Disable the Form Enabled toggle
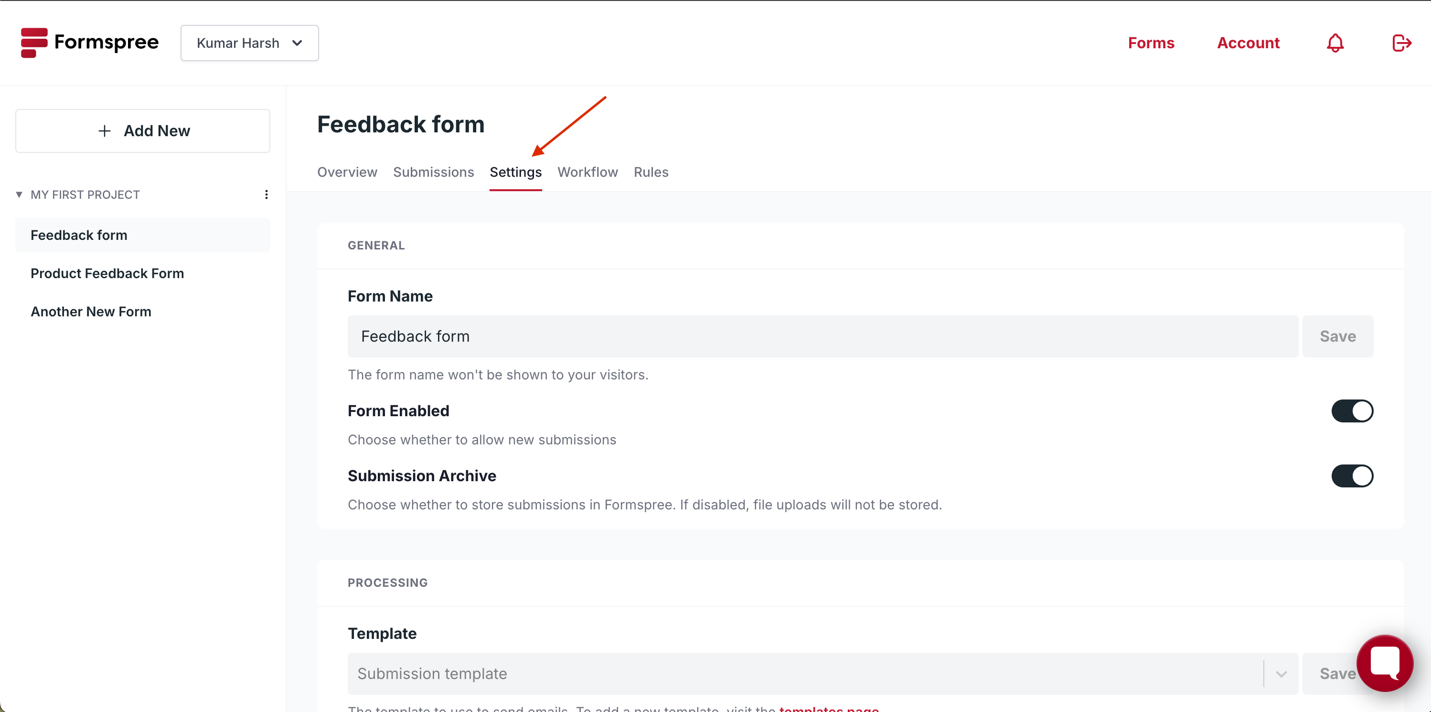The image size is (1431, 712). 1352,411
